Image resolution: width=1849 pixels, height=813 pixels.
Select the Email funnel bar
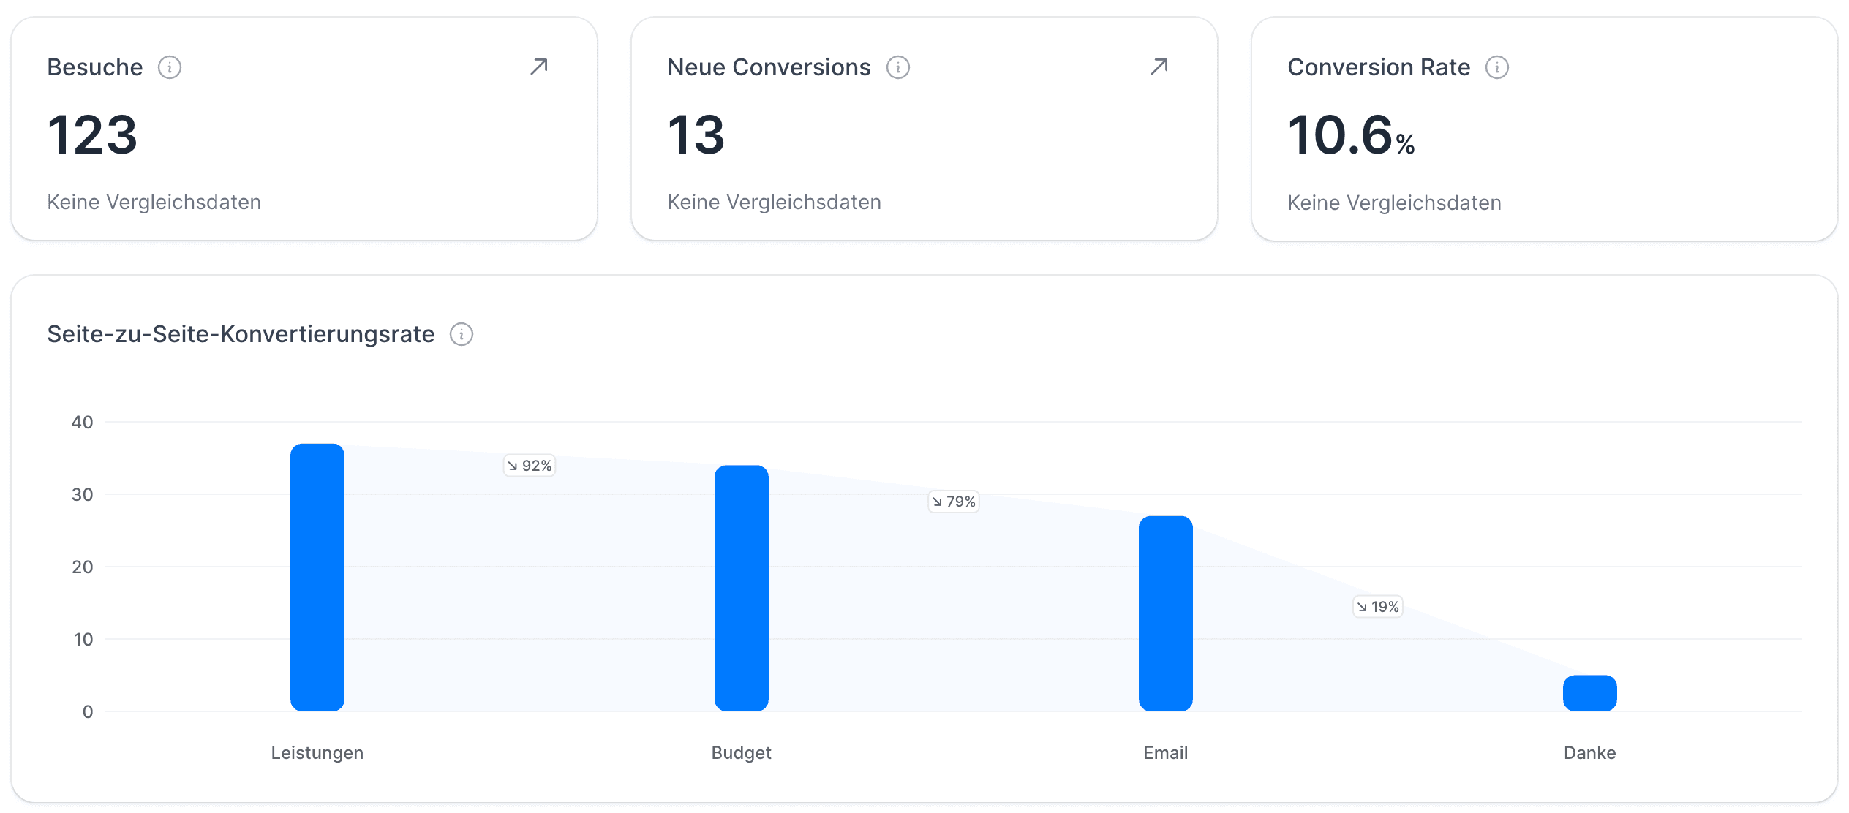[1165, 614]
